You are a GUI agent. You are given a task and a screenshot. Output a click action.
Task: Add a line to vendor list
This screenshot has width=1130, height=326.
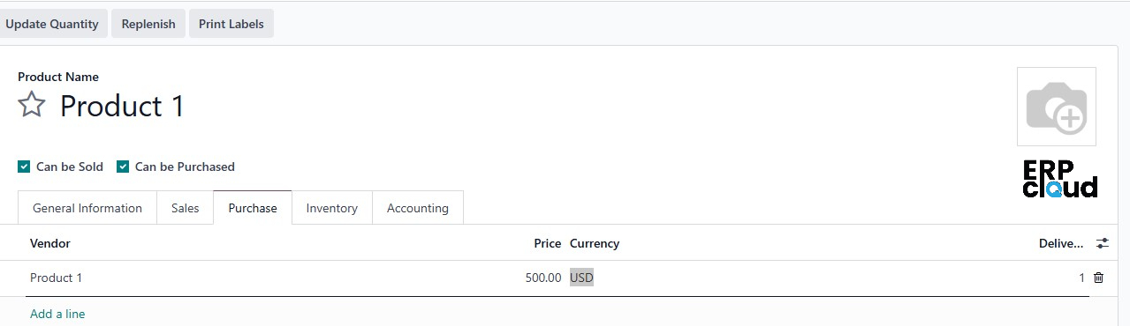[x=57, y=314]
